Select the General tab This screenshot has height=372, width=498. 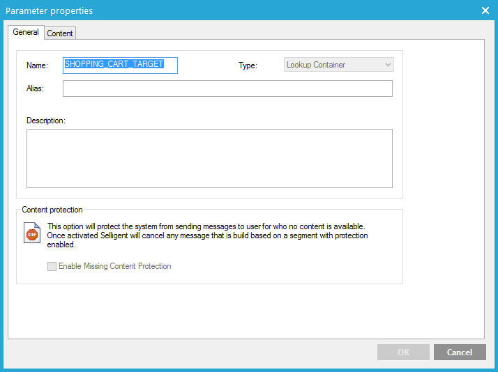click(26, 33)
